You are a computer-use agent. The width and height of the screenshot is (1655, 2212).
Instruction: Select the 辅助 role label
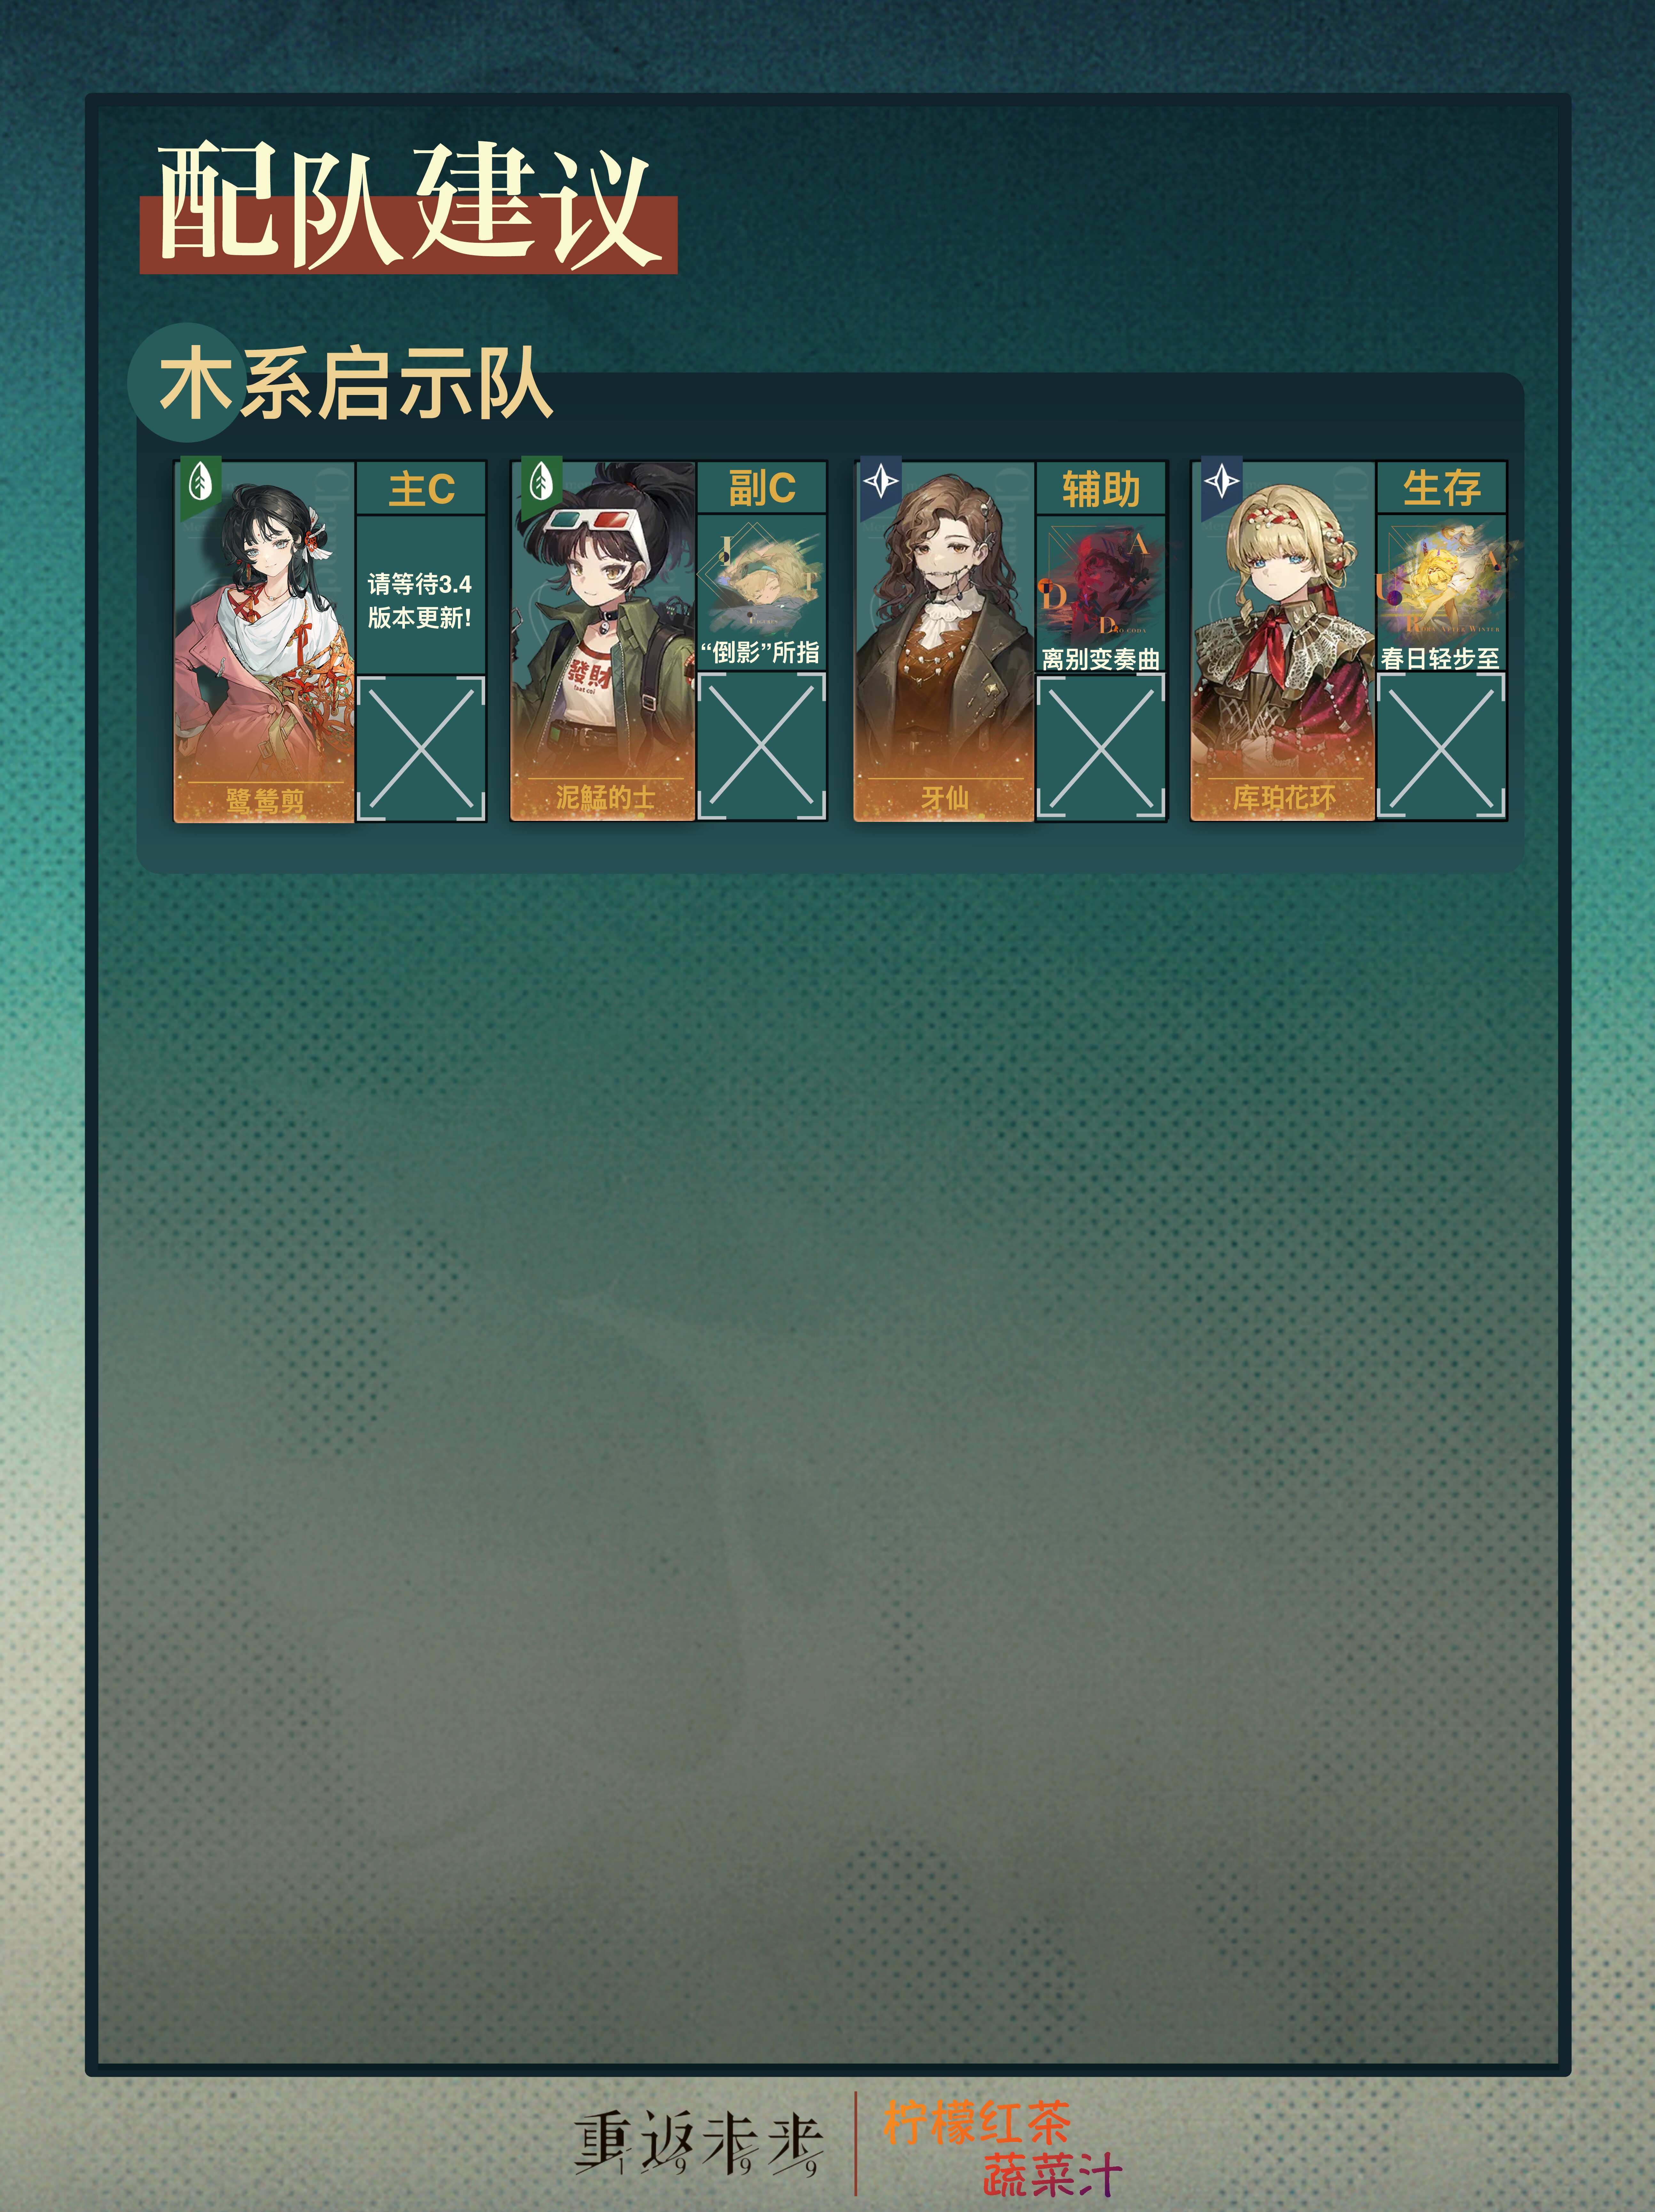(x=1101, y=489)
